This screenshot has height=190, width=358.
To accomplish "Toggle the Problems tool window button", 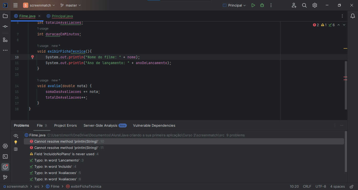I will pos(5,167).
